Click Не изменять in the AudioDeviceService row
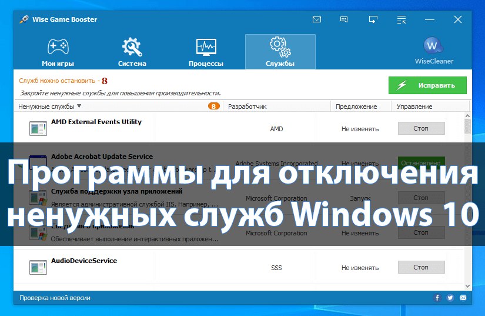This screenshot has width=485, height=316. pyautogui.click(x=360, y=268)
